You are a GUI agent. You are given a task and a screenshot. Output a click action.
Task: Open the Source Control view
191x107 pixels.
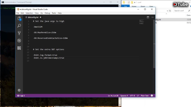pyautogui.click(x=19, y=33)
